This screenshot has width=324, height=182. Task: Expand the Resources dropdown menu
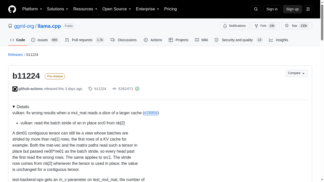pyautogui.click(x=85, y=9)
